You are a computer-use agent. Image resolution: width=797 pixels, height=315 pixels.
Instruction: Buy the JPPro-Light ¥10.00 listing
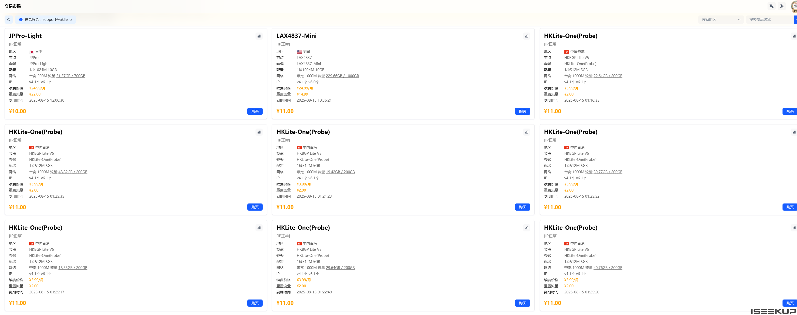(255, 111)
